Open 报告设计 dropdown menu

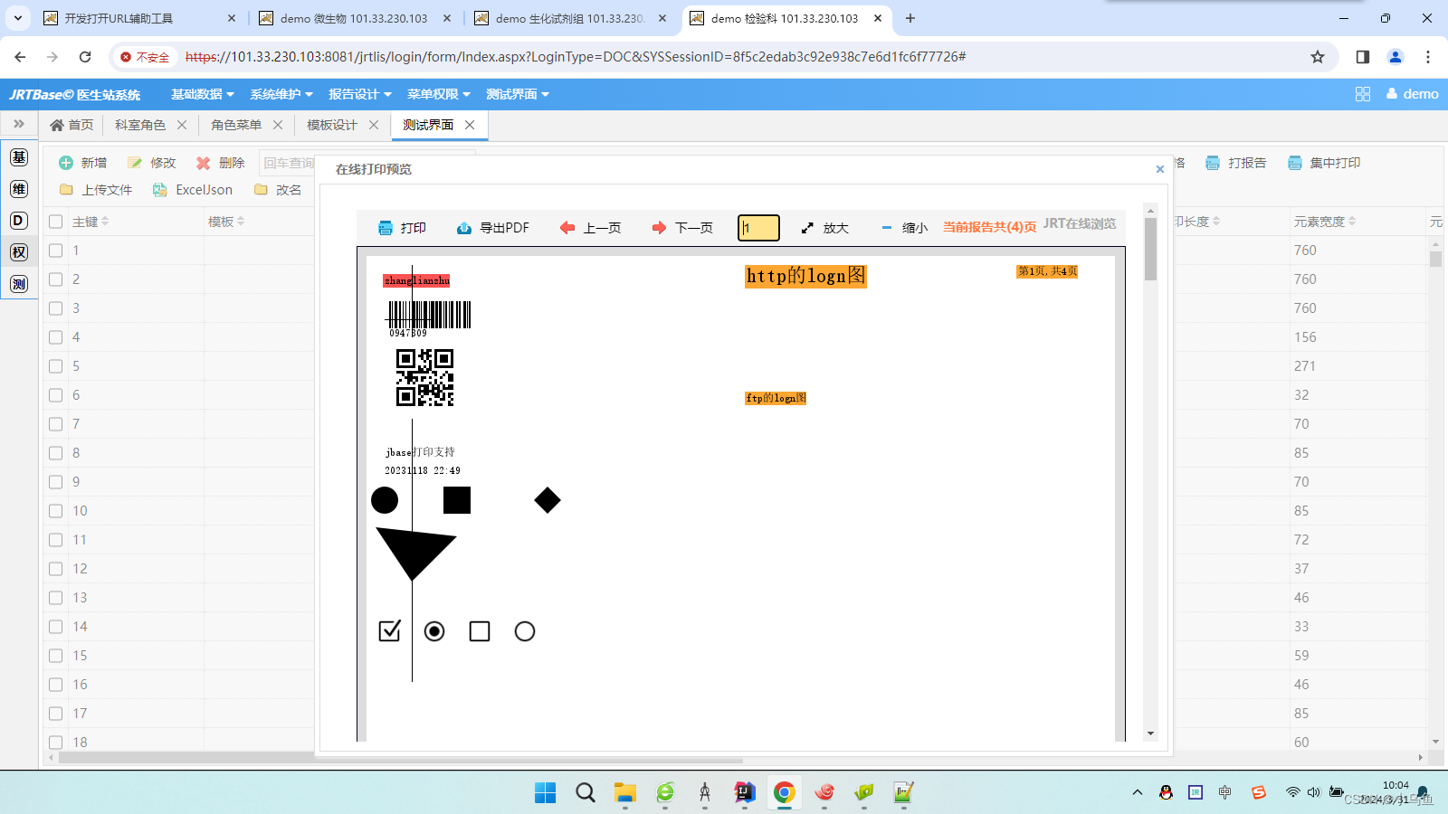(x=360, y=94)
